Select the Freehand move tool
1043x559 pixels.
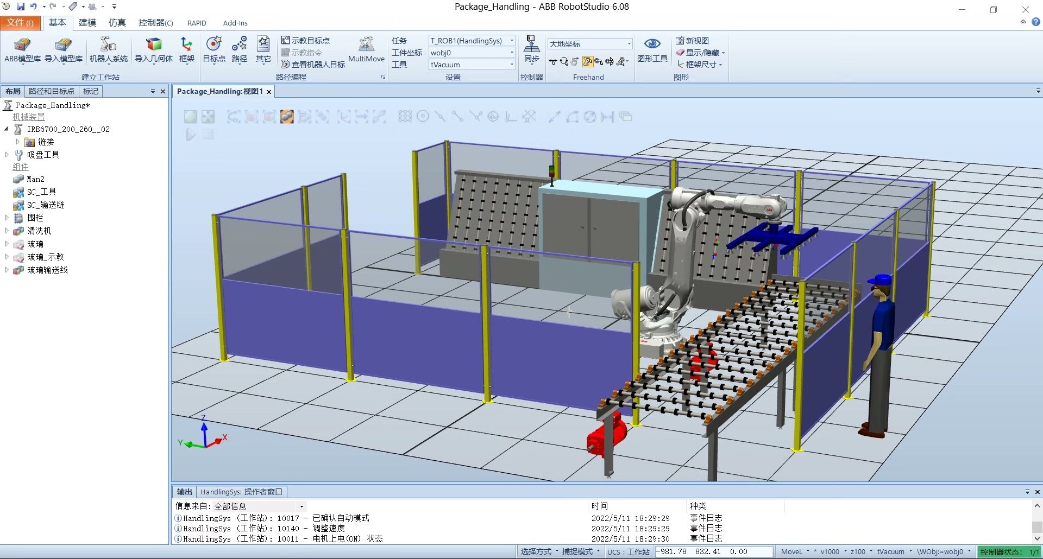coord(552,61)
